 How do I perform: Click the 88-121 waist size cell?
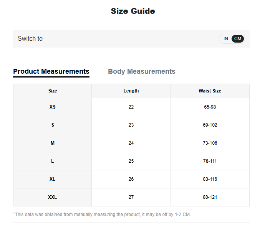click(x=210, y=197)
